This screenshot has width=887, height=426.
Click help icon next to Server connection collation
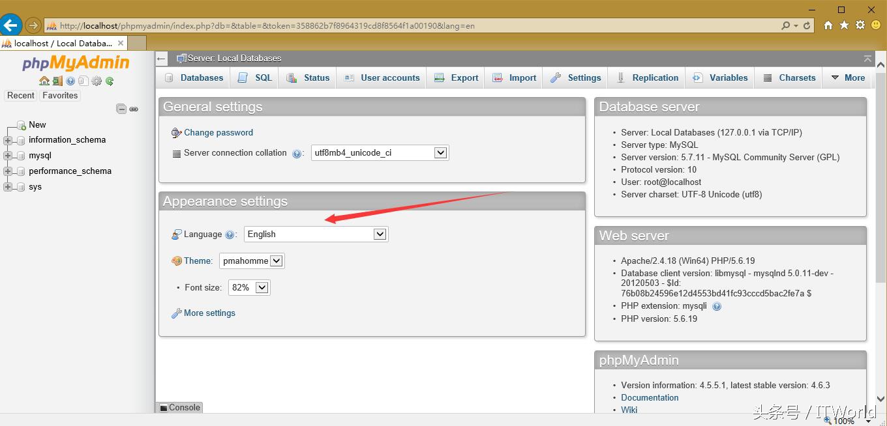point(297,154)
